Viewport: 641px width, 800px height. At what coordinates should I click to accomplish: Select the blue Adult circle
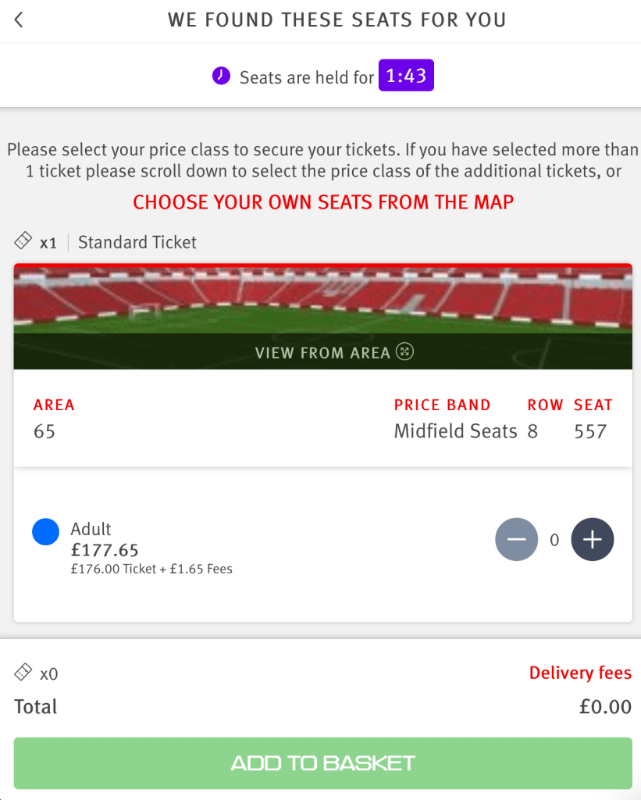(x=45, y=533)
